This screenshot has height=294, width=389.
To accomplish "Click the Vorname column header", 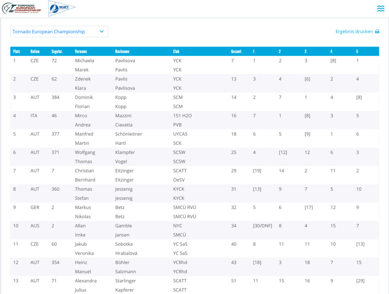I will pos(81,51).
